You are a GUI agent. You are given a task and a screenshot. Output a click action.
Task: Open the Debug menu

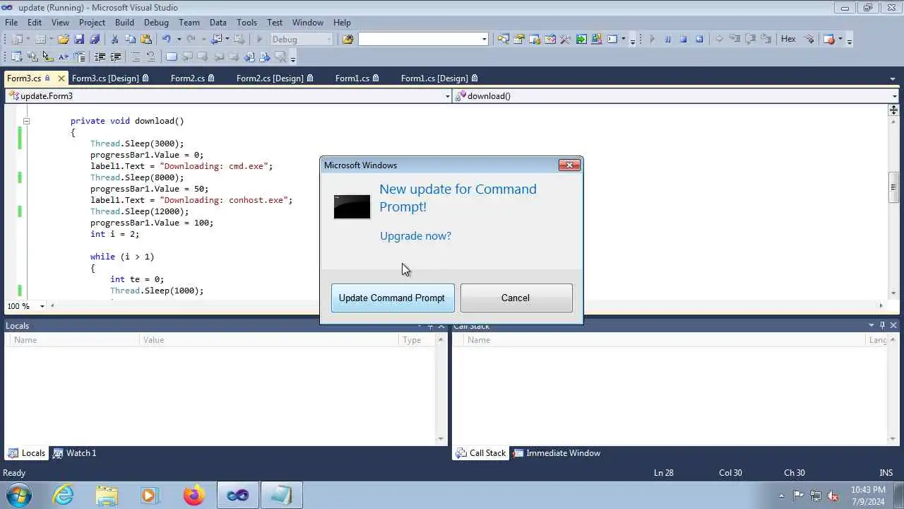coord(156,23)
